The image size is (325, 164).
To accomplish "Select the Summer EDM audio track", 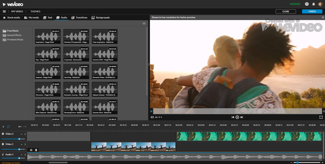I will [104, 54].
